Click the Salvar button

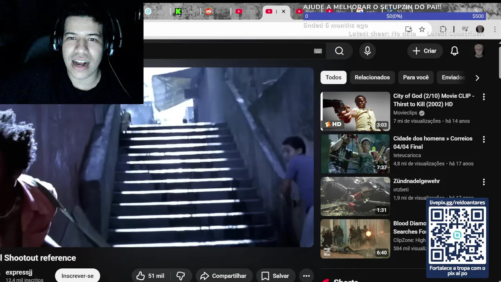click(x=275, y=276)
